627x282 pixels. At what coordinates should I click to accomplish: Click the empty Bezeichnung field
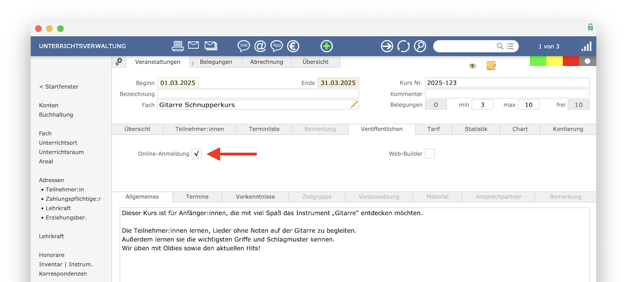pyautogui.click(x=258, y=94)
